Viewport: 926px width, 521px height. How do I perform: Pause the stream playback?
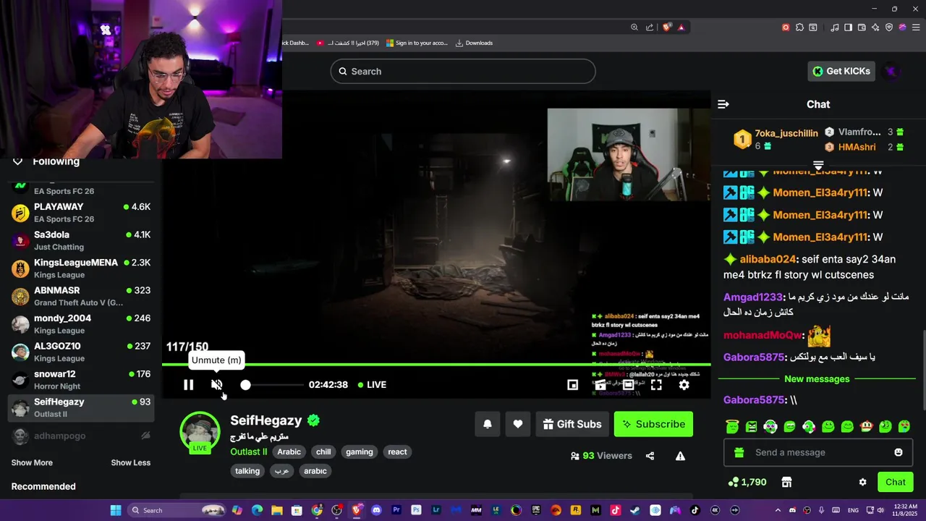188,385
